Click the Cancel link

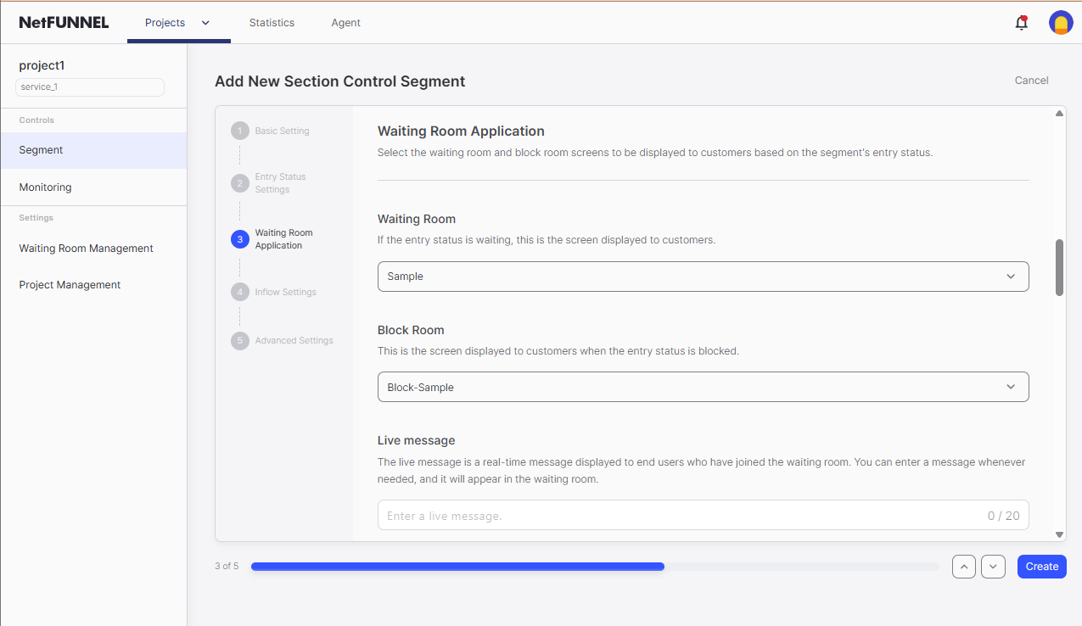point(1031,80)
